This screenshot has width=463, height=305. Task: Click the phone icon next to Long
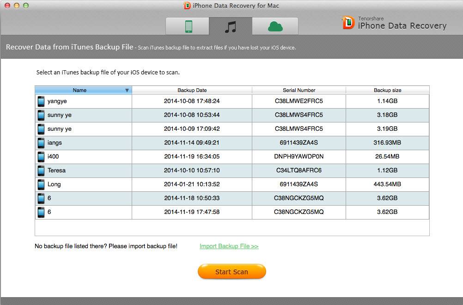coord(41,184)
